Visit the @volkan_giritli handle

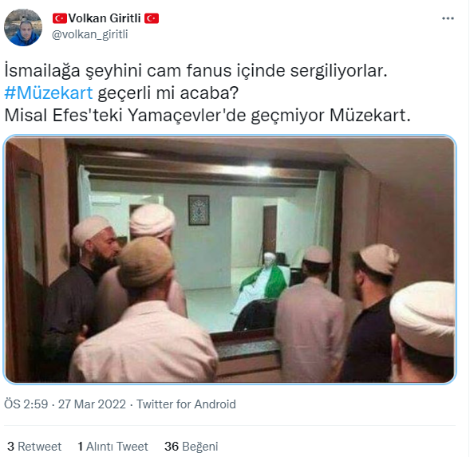coord(90,34)
